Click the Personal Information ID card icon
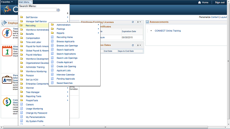 pyautogui.click(x=7, y=80)
